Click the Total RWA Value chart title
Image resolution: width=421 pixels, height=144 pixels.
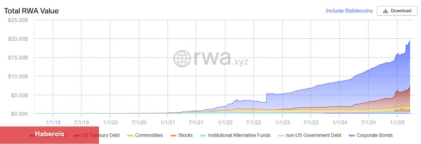[x=31, y=11]
